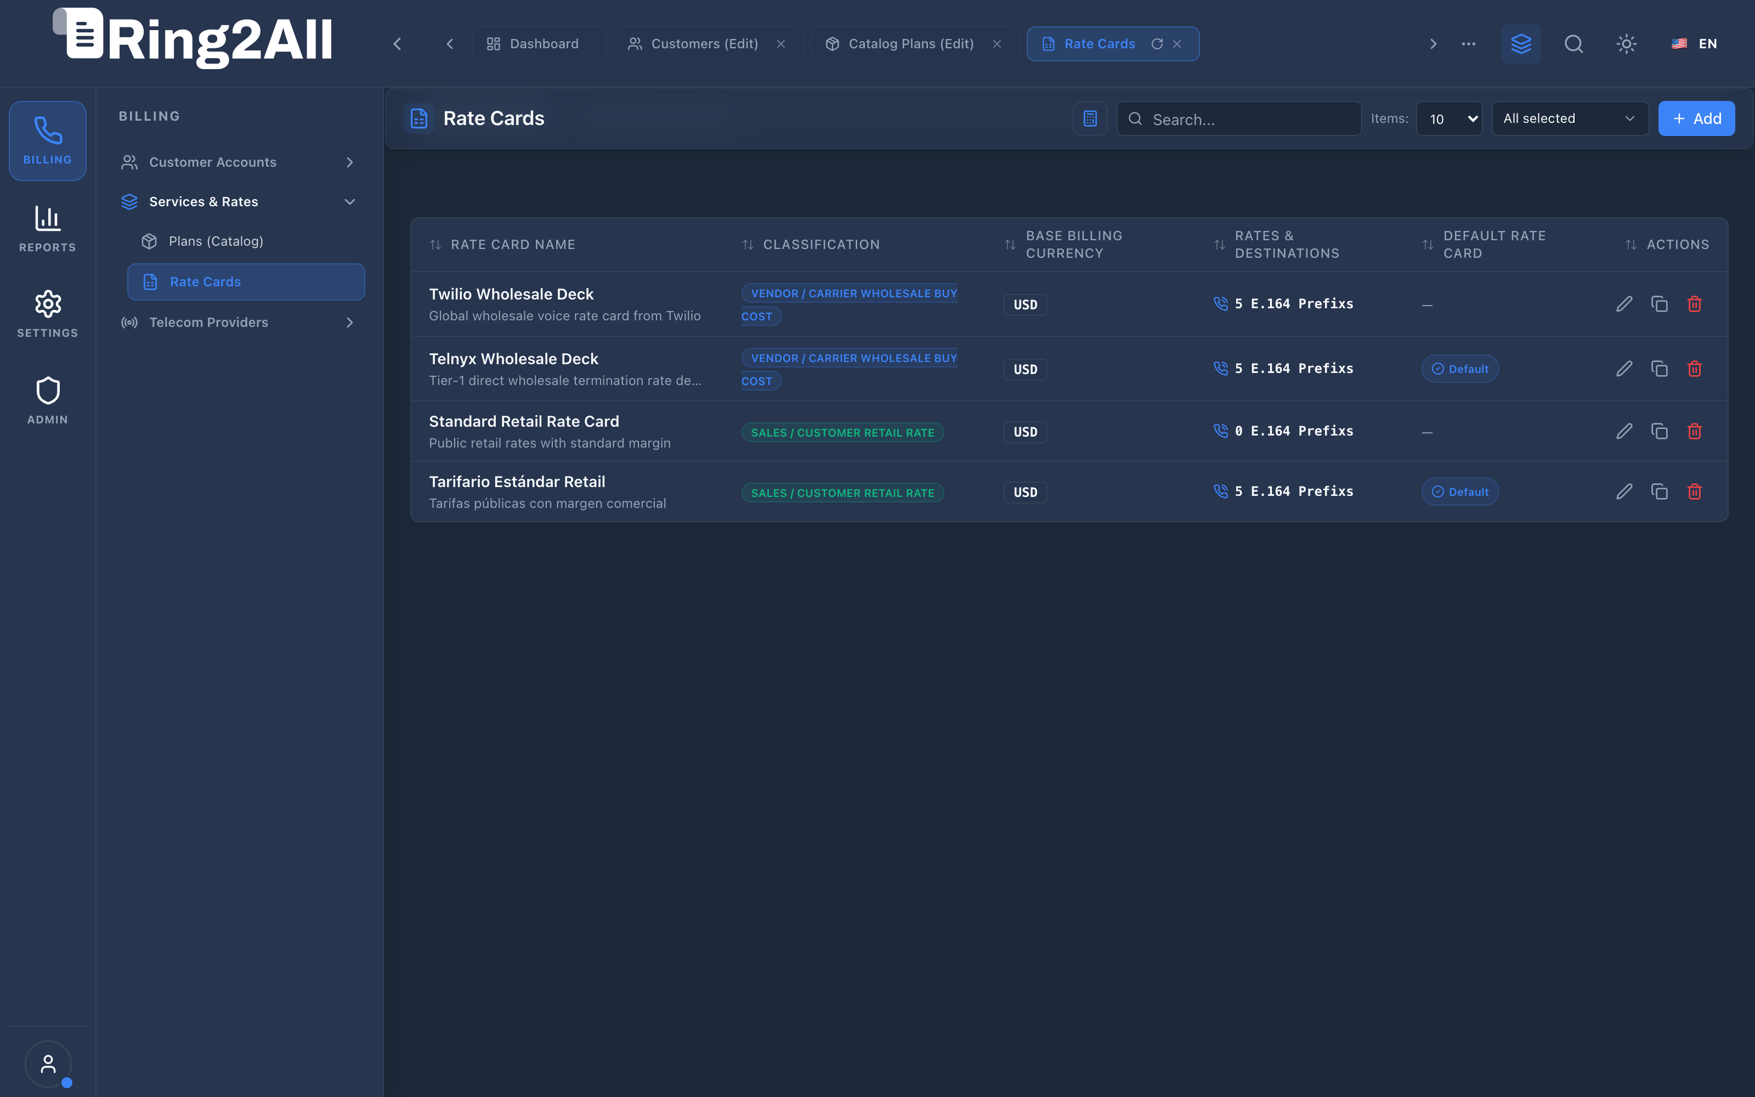Edit the Twilio Wholesale Deck rate card
The width and height of the screenshot is (1755, 1097).
point(1624,304)
